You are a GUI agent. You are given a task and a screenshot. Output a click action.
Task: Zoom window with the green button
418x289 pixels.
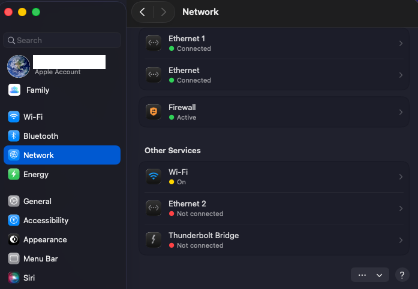click(x=36, y=12)
